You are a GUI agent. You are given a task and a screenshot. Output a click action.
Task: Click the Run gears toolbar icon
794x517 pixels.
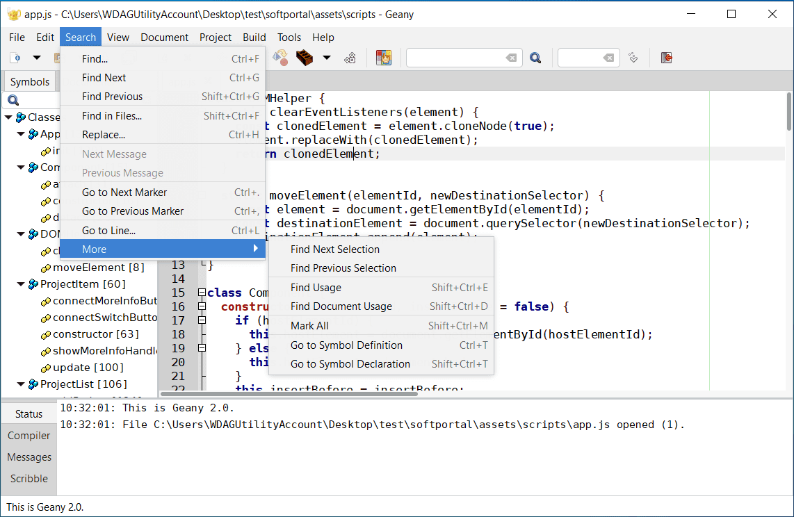[x=350, y=58]
